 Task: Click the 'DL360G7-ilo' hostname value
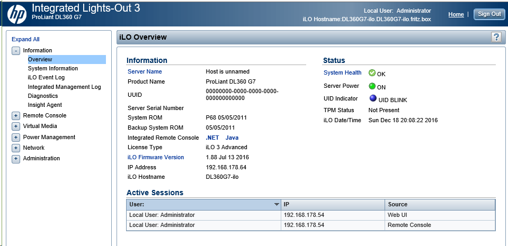222,177
